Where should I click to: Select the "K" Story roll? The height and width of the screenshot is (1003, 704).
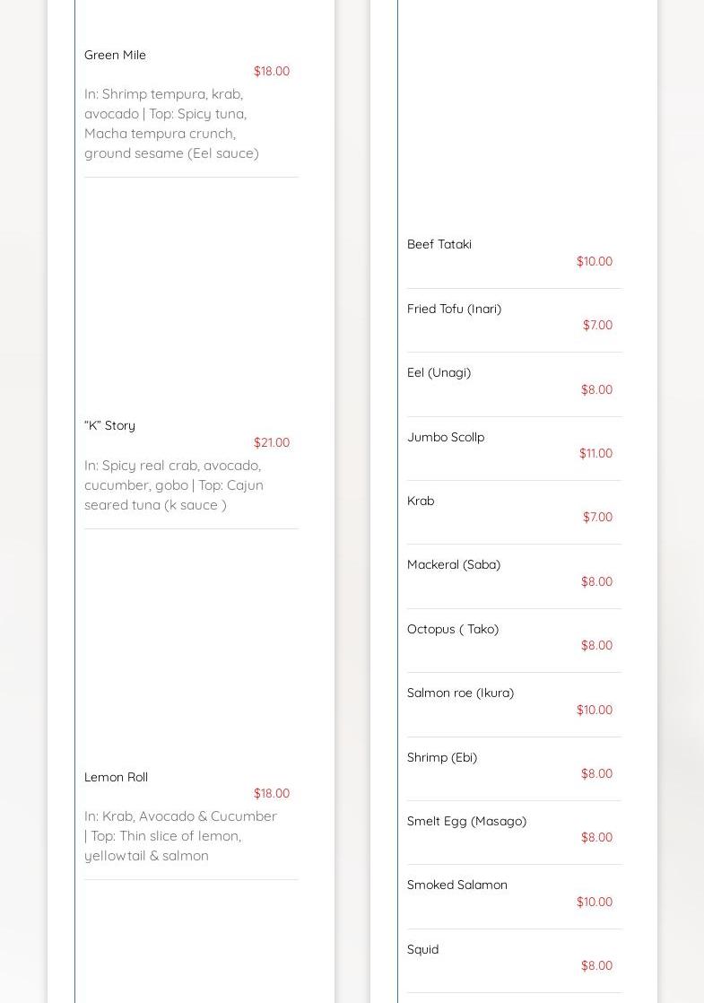[109, 425]
